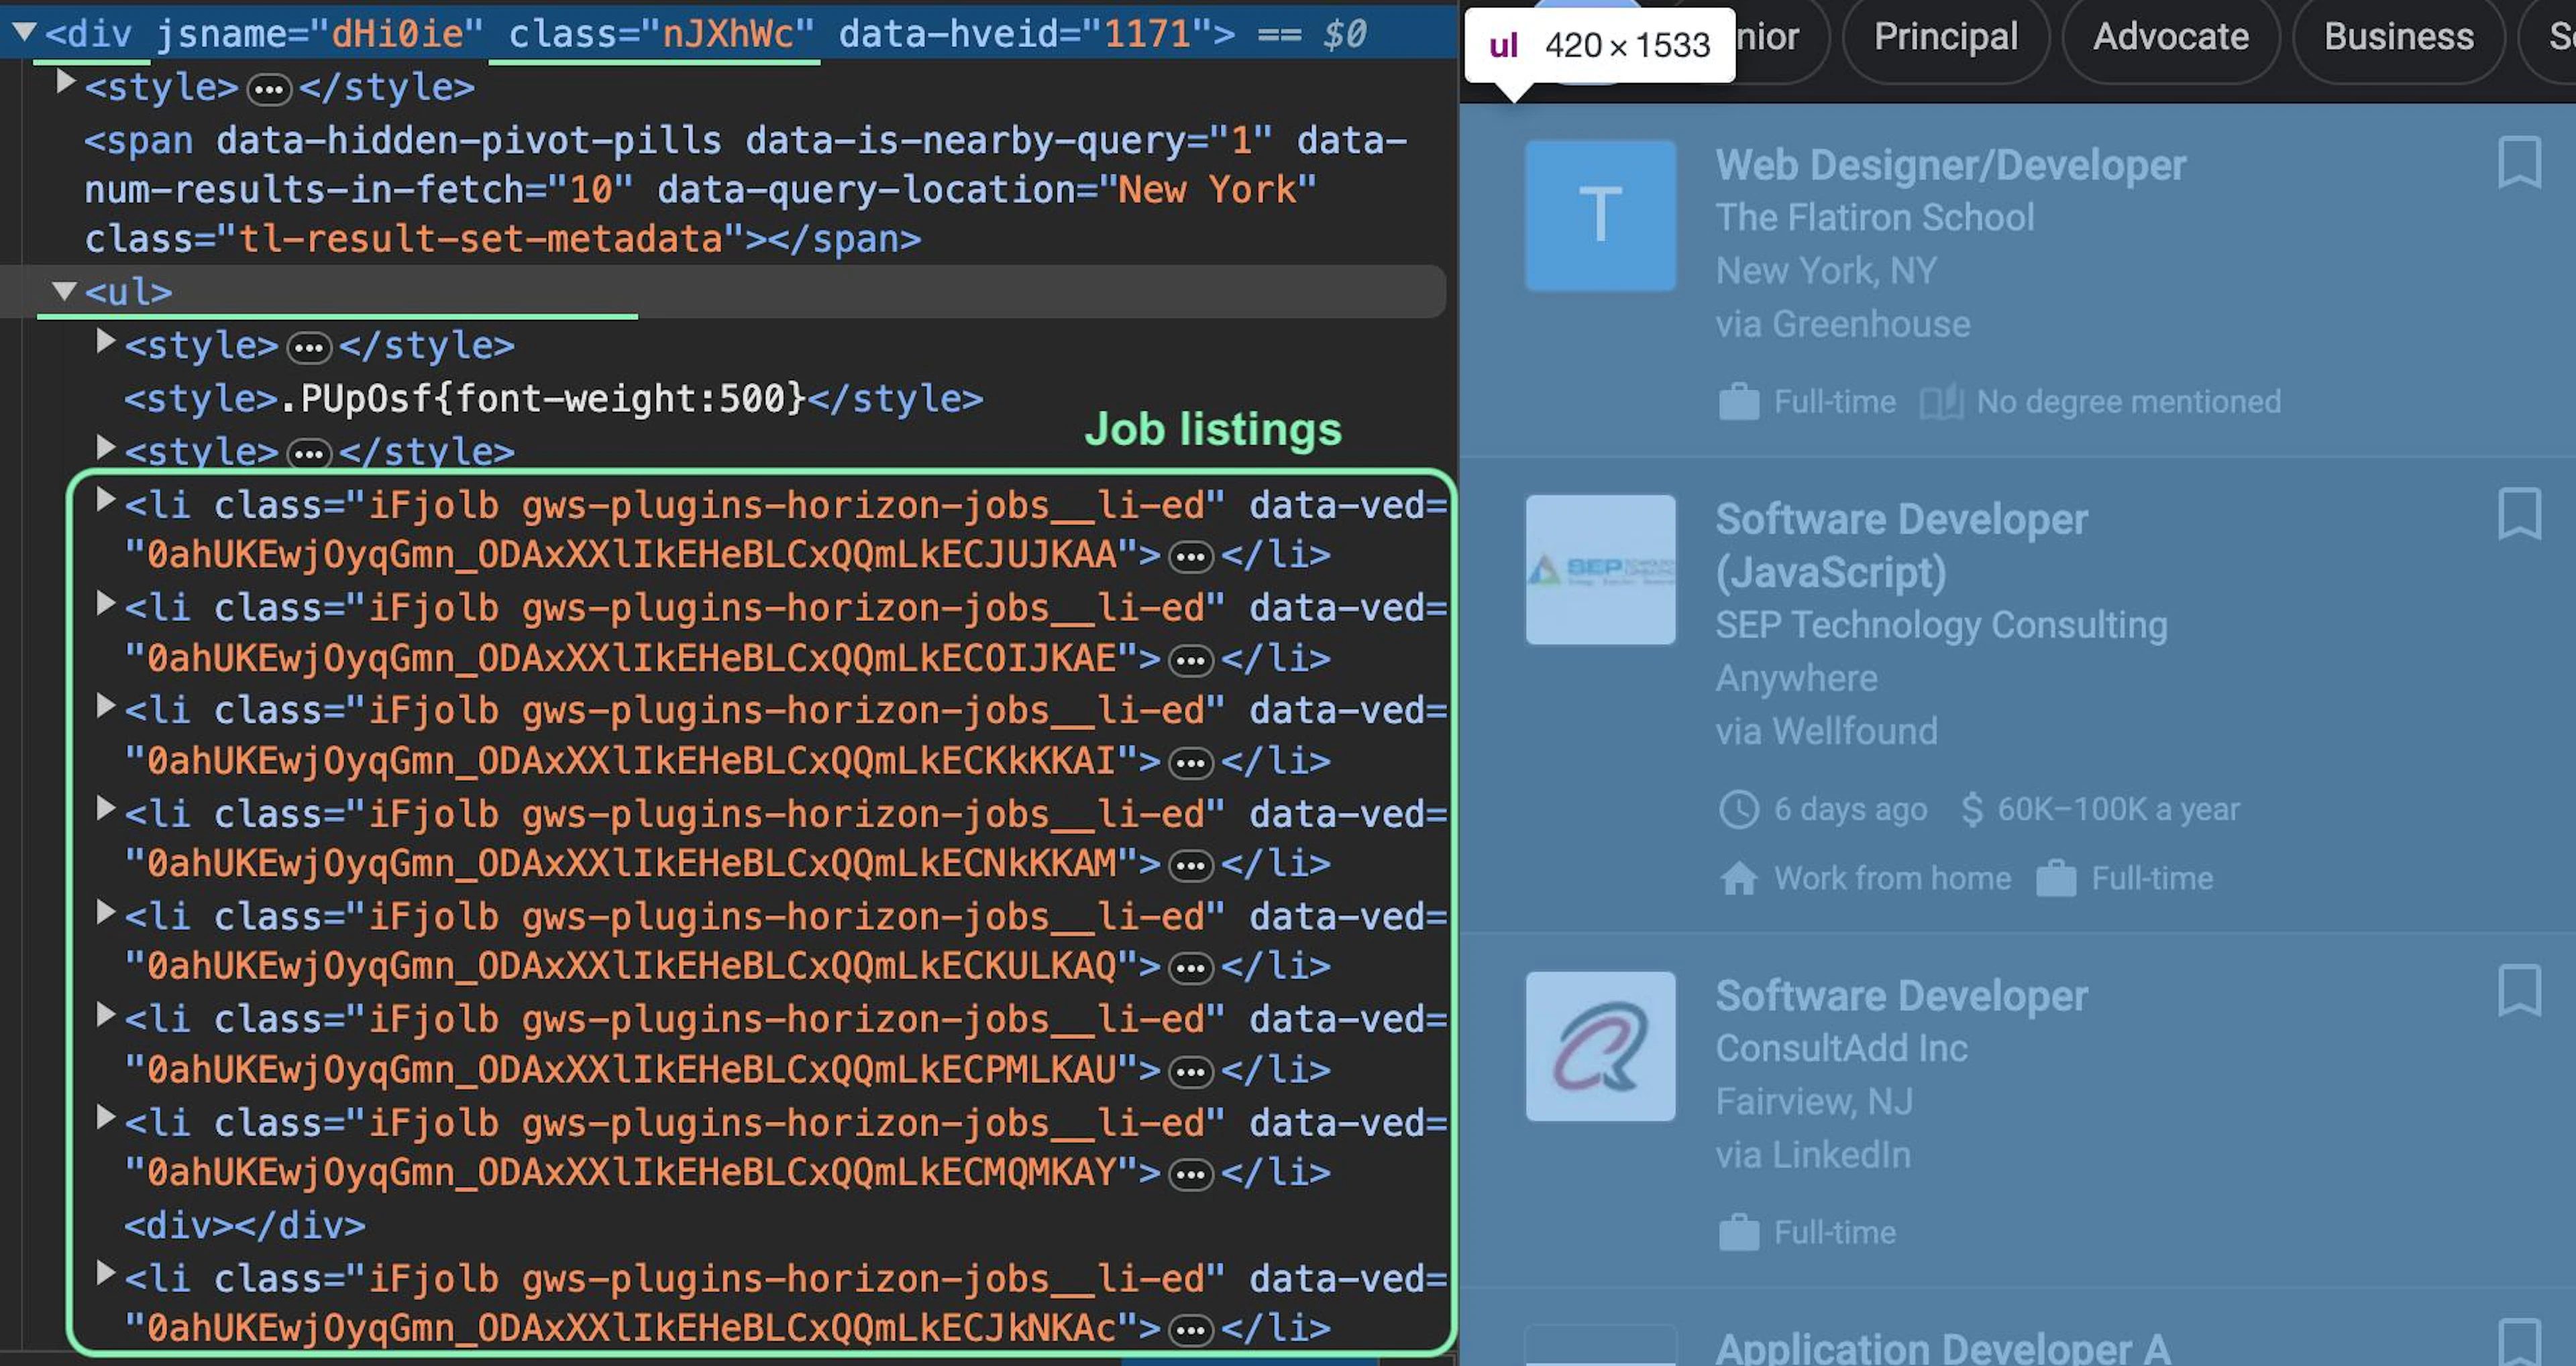Expand the li ending in ECPMLKAU
Viewport: 2576px width, 1366px height.
[105, 1015]
